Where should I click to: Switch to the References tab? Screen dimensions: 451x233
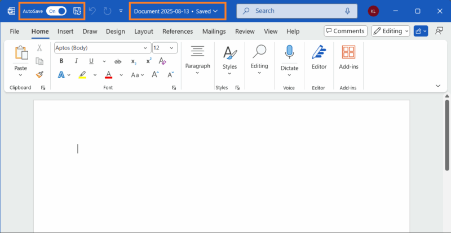[x=178, y=32]
